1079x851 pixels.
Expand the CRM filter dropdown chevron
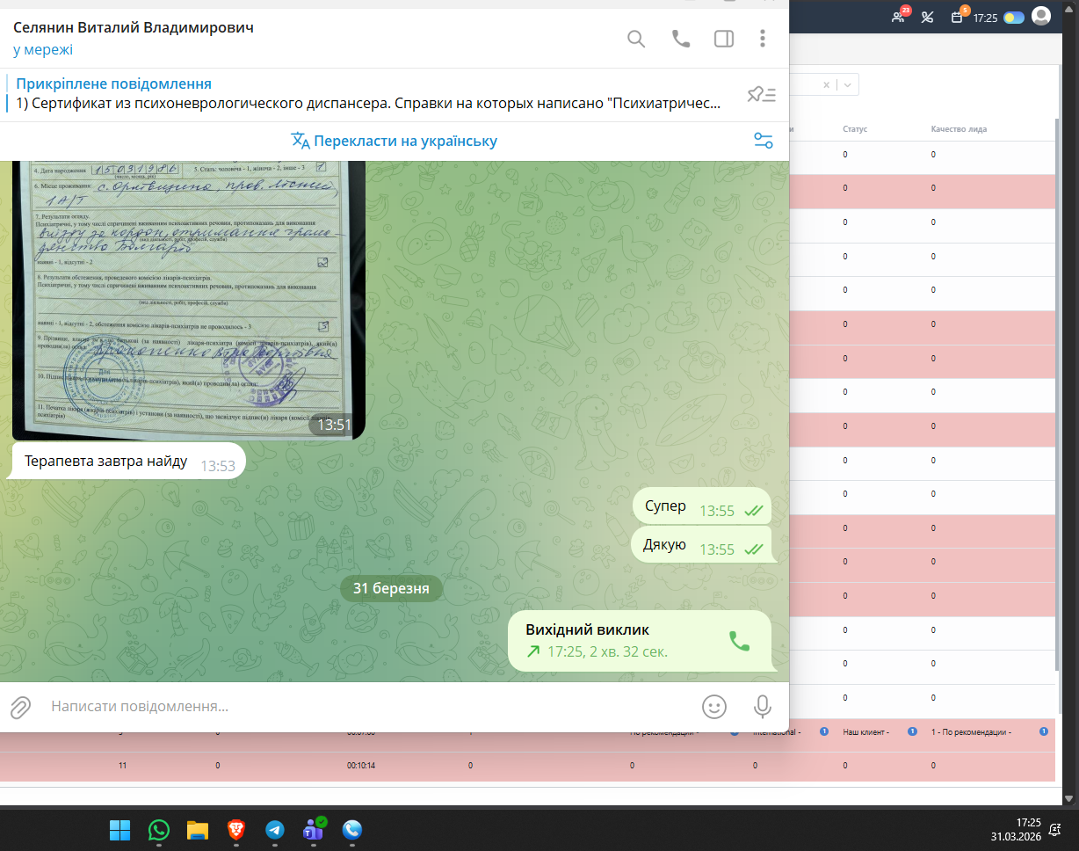(848, 85)
